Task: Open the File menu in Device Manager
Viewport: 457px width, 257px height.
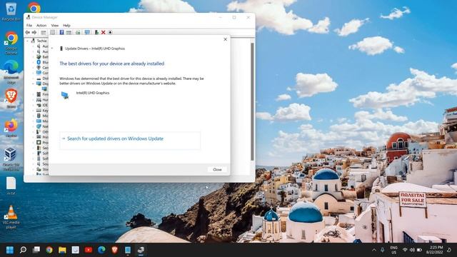Action: [29, 26]
